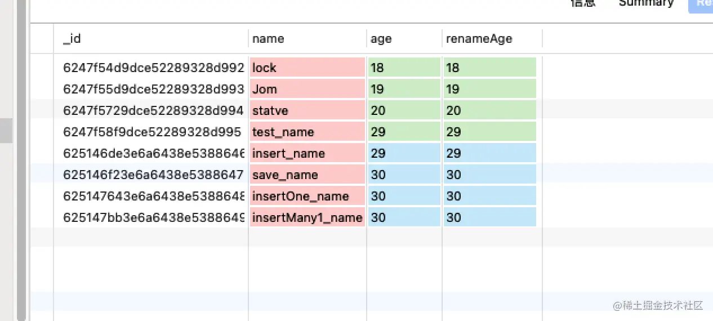Click the name cell 'Jom'

pyautogui.click(x=308, y=89)
